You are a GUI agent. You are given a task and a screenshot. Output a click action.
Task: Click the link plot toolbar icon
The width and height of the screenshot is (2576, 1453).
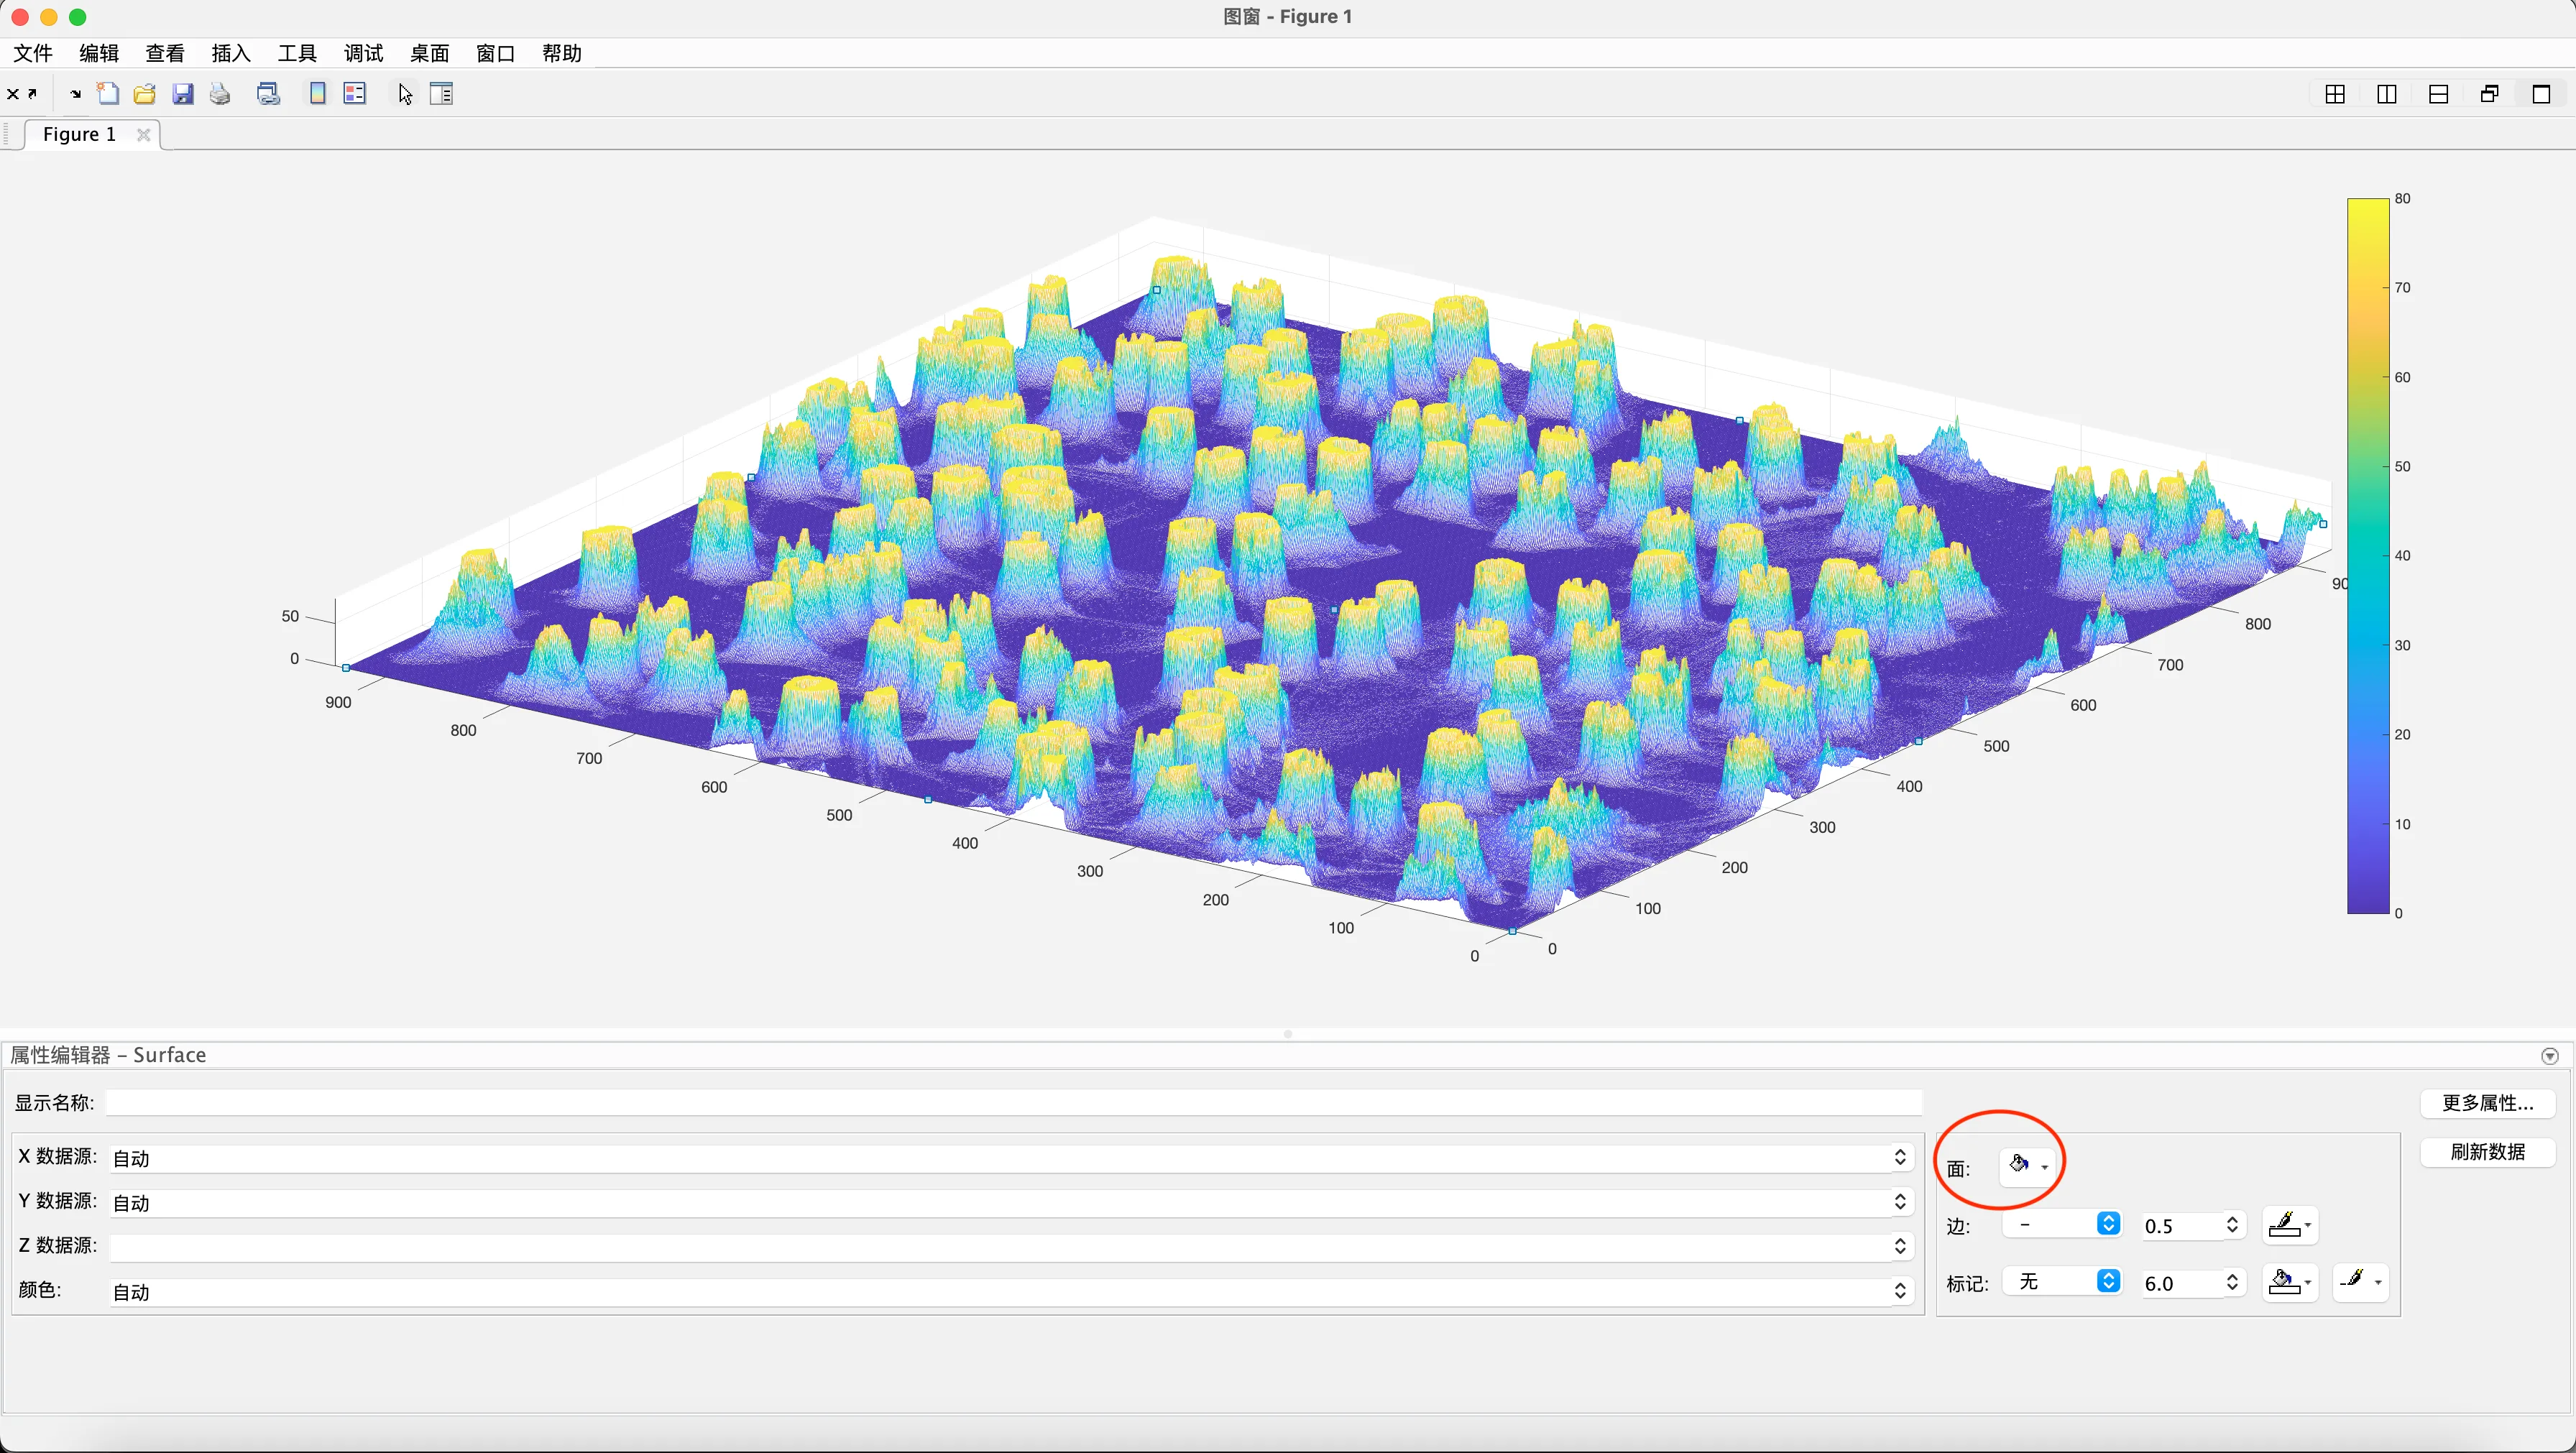click(x=268, y=94)
